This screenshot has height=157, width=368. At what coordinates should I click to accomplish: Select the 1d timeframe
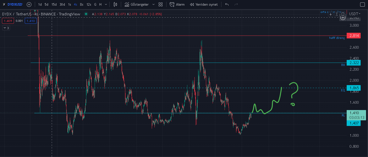point(40,5)
